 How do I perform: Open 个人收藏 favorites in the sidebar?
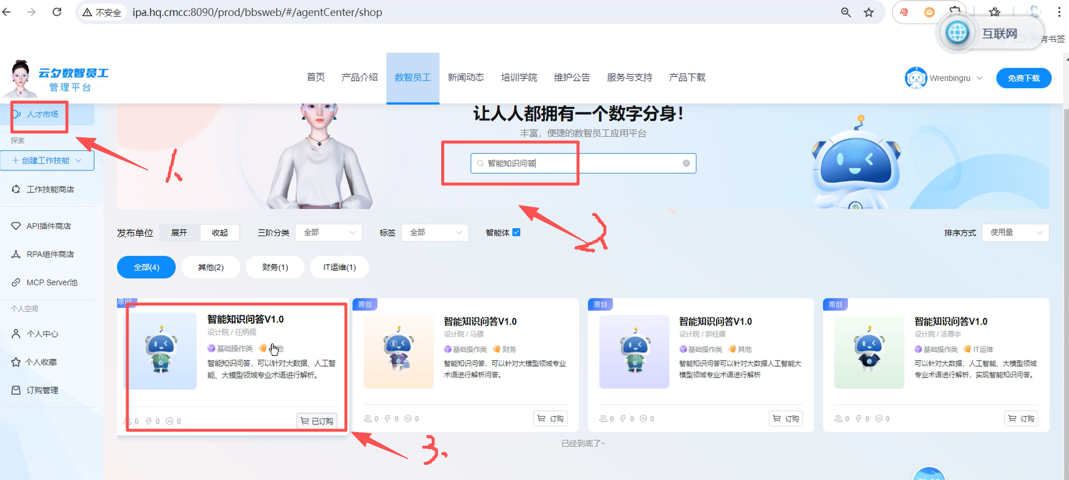[41, 362]
